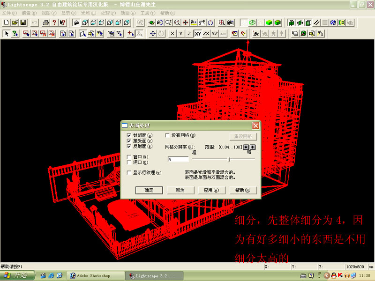This screenshot has height=281, width=375.
Task: Open the 处理 menu
Action: click(x=108, y=13)
